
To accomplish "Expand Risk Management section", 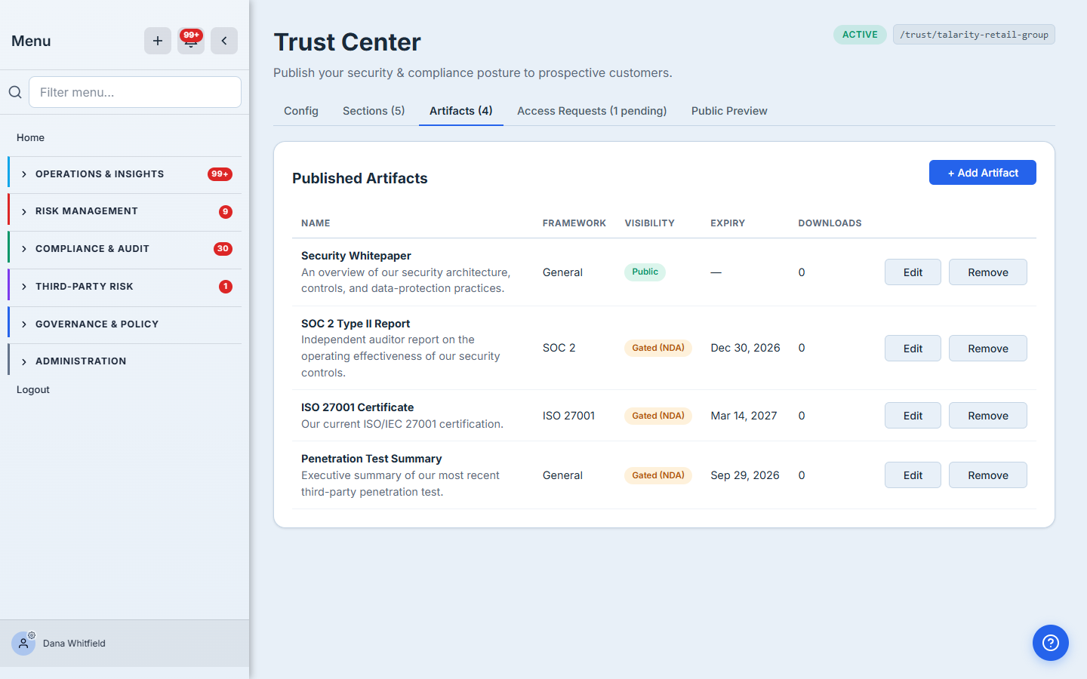I will click(x=125, y=211).
